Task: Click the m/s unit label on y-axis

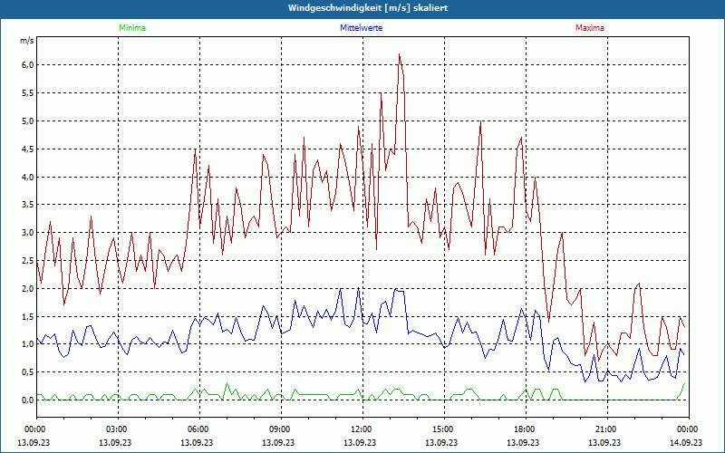Action: pyautogui.click(x=27, y=41)
